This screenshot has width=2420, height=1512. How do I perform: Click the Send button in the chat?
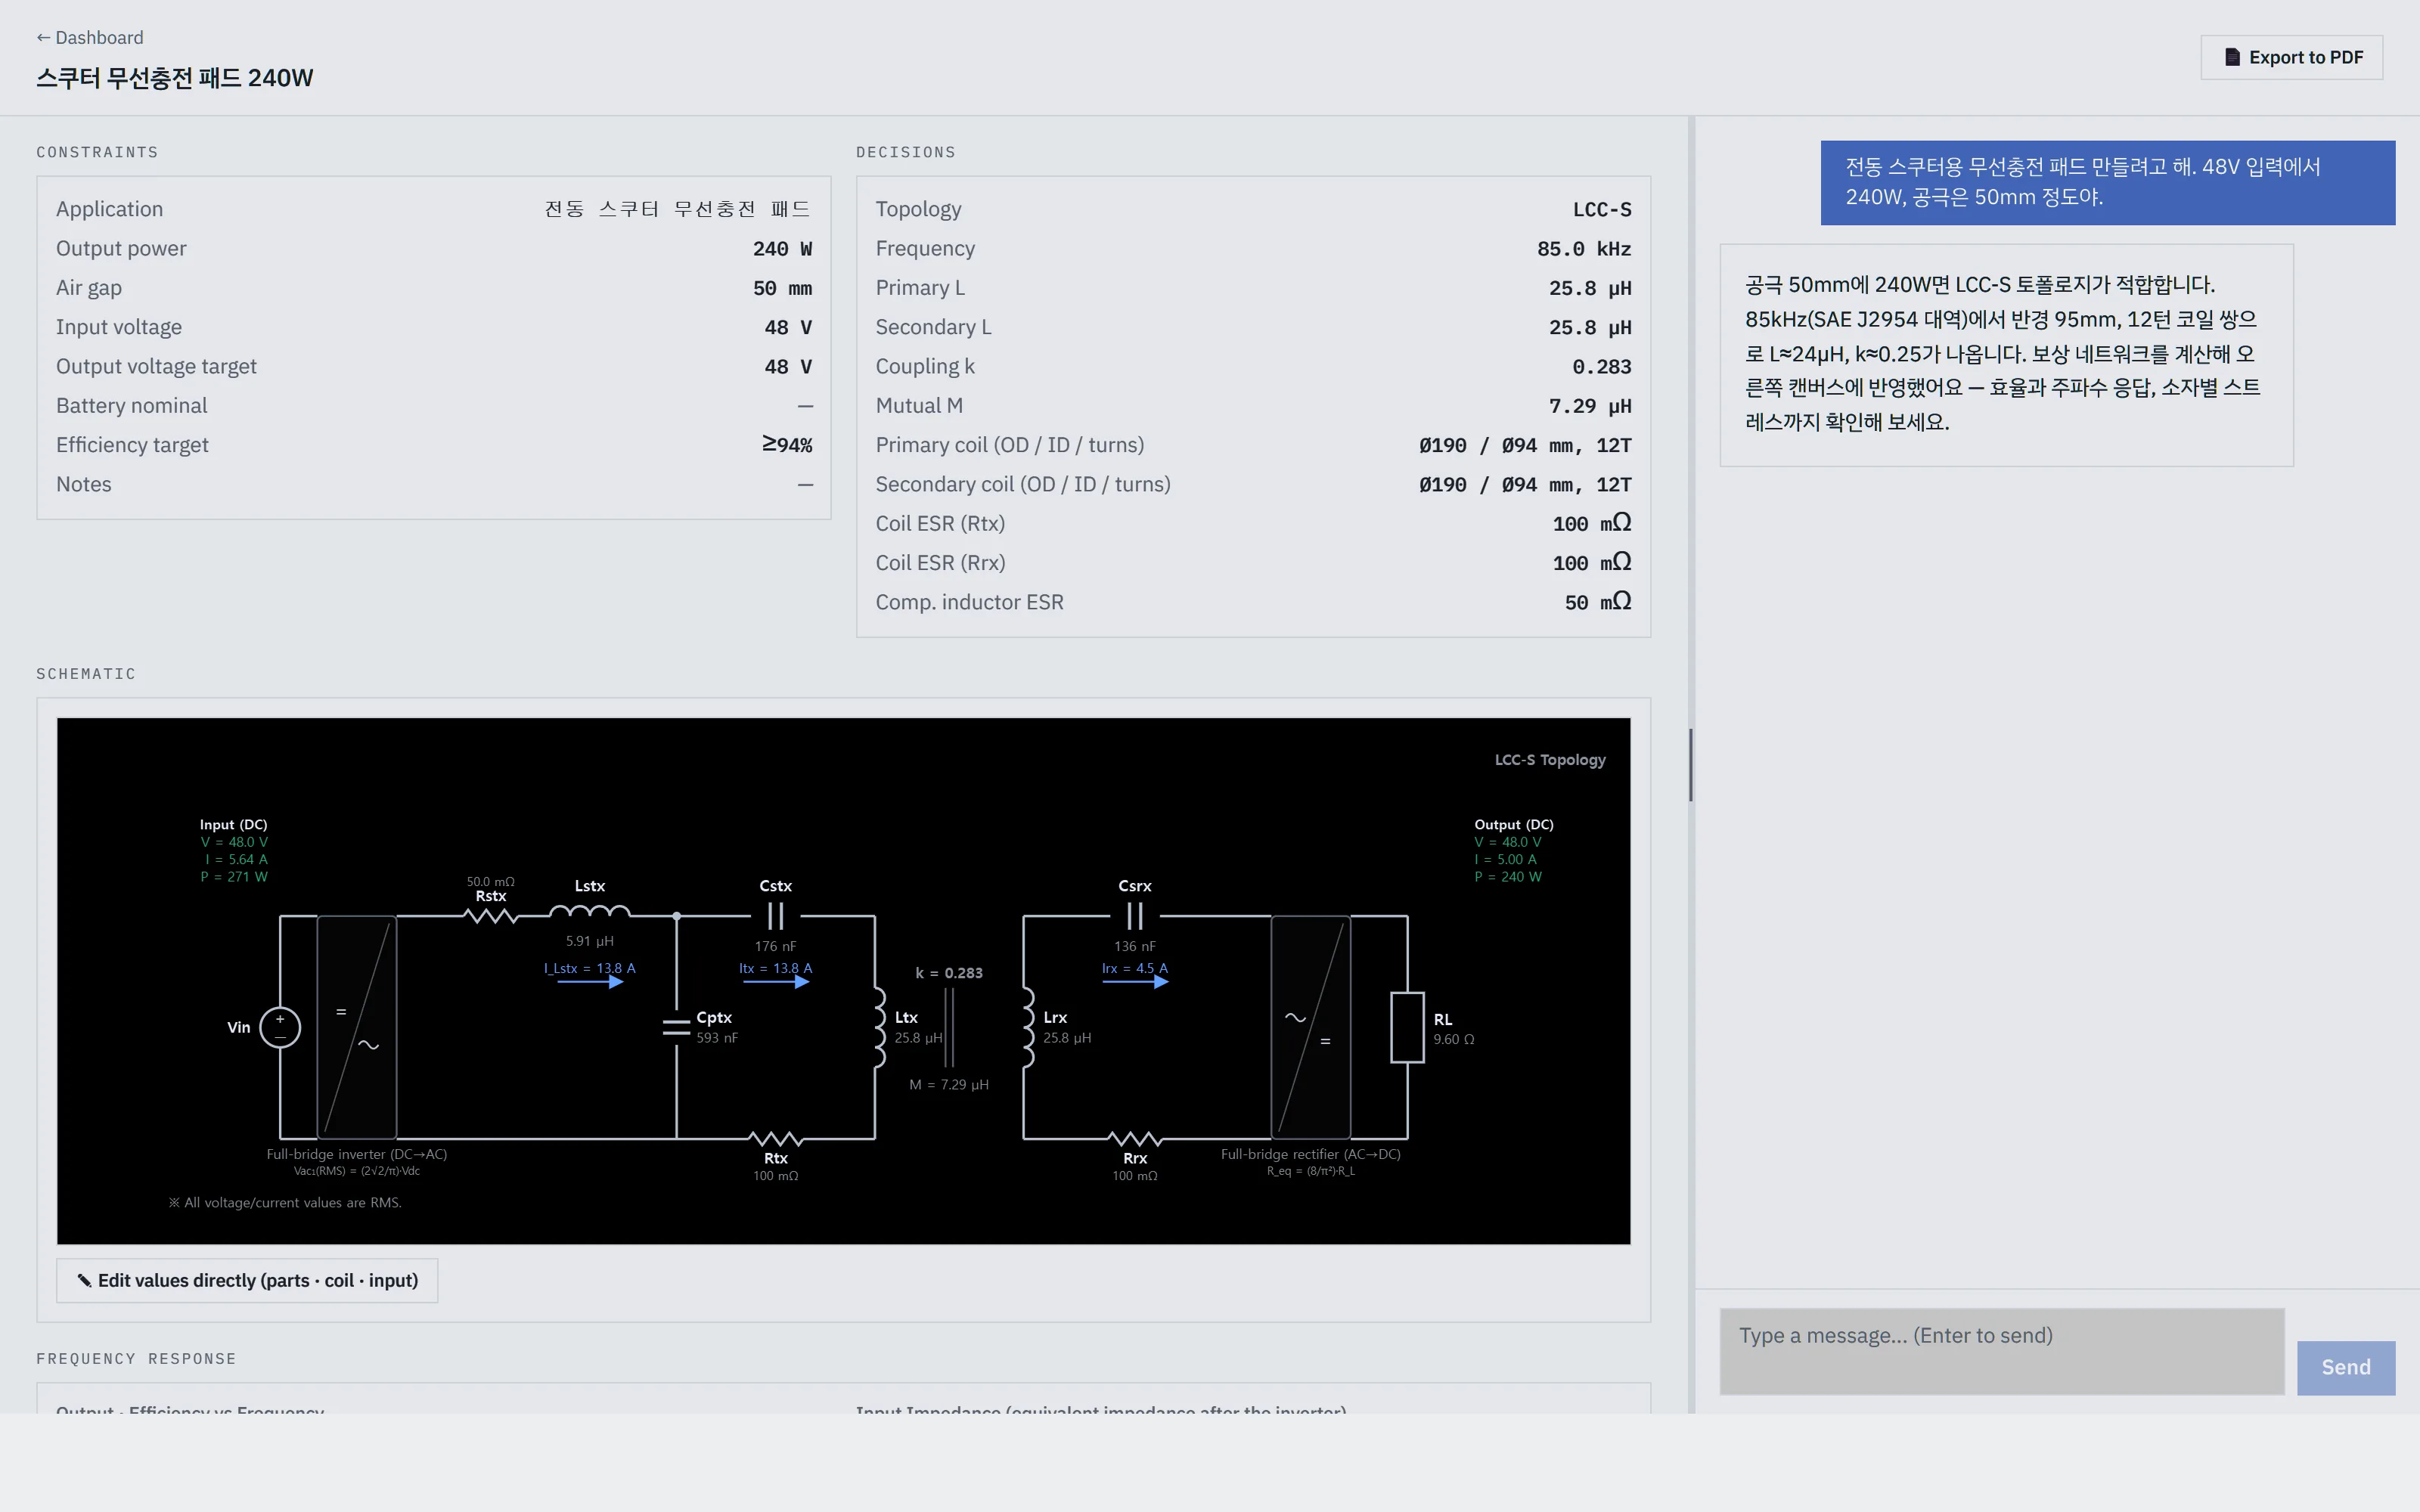pyautogui.click(x=2345, y=1367)
